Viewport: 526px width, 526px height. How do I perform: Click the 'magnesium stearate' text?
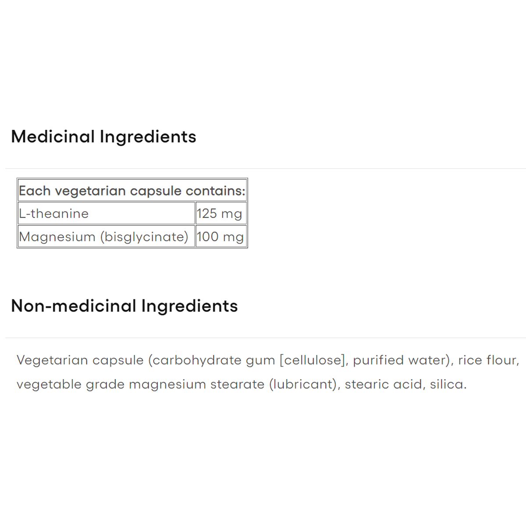(x=196, y=384)
